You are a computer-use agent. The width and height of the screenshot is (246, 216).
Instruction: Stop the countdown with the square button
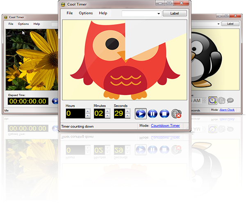coord(164,113)
